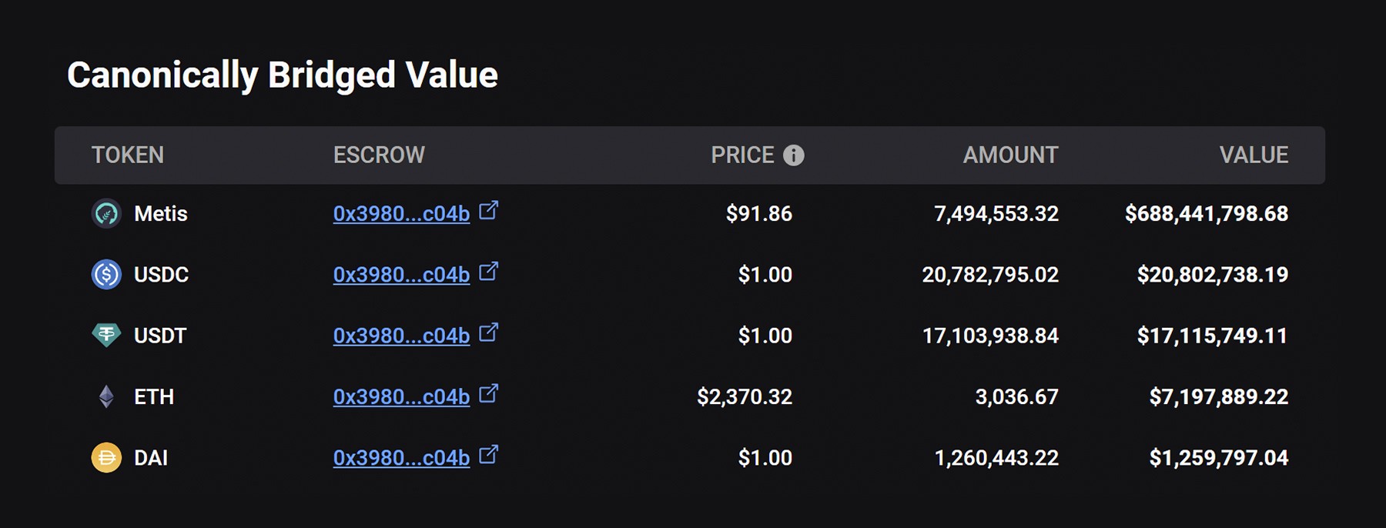
Task: Open external link icon in USDT row
Action: (488, 332)
